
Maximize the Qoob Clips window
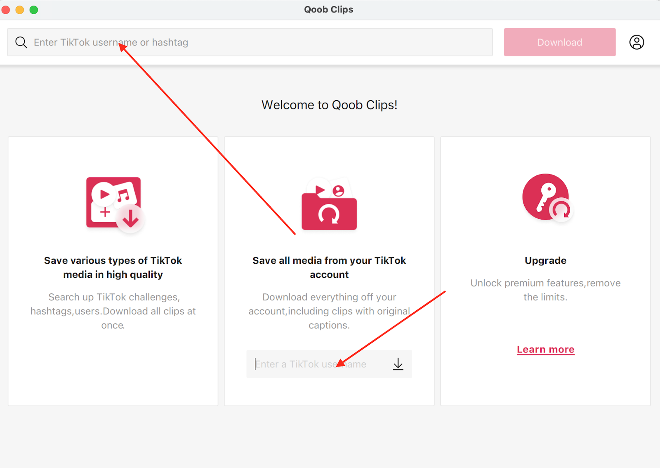coord(34,9)
